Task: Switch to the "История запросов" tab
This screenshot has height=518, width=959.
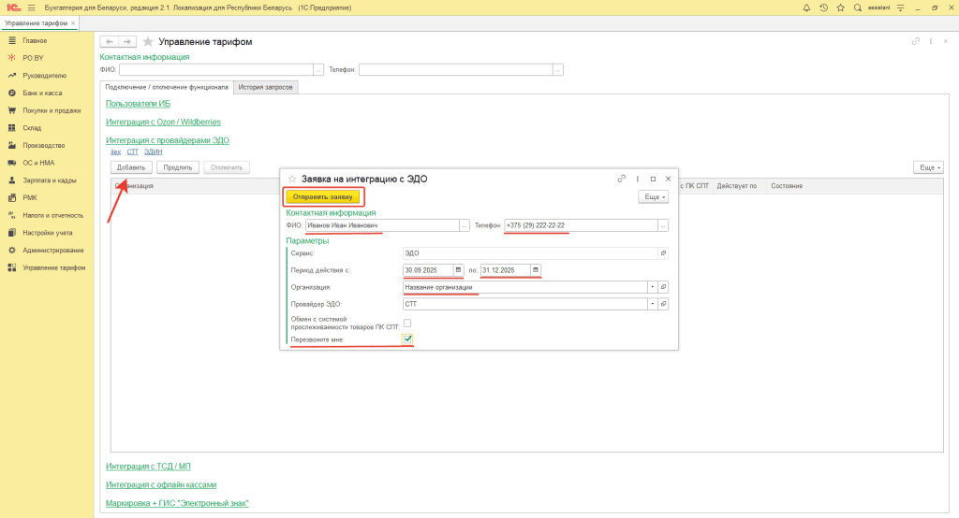Action: (266, 87)
